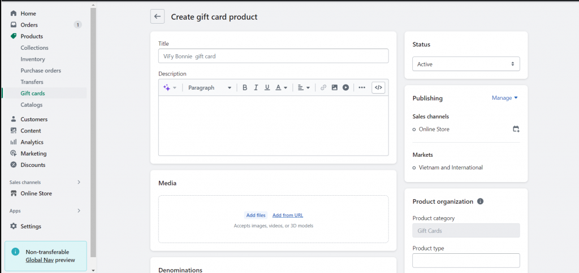Show Product organization info icon
Screen dimensions: 579x273
pyautogui.click(x=480, y=201)
